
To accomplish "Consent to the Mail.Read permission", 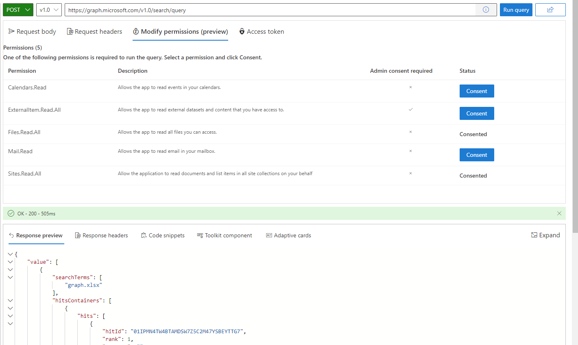I will tap(476, 154).
